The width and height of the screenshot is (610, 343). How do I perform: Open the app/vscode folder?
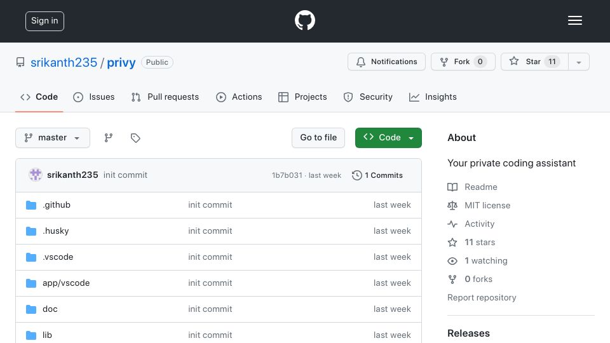pyautogui.click(x=66, y=283)
